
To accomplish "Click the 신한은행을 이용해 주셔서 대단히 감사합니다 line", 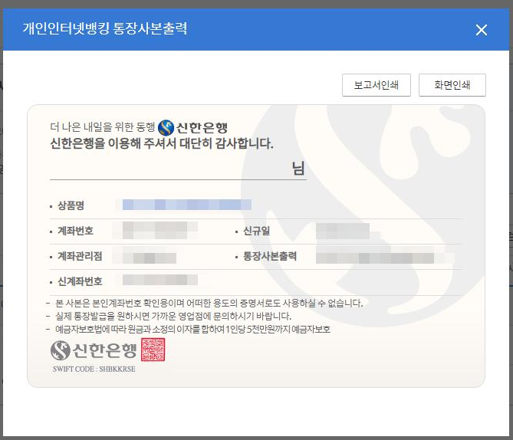I will pyautogui.click(x=162, y=143).
